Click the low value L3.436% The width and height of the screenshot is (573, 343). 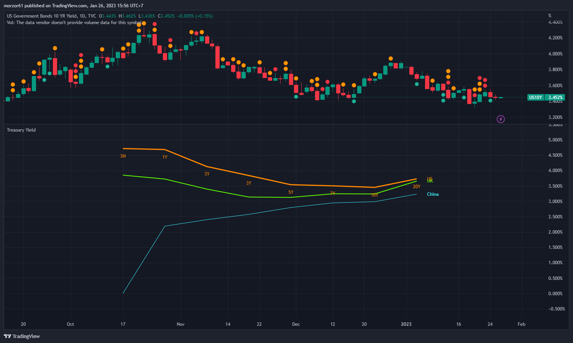147,16
